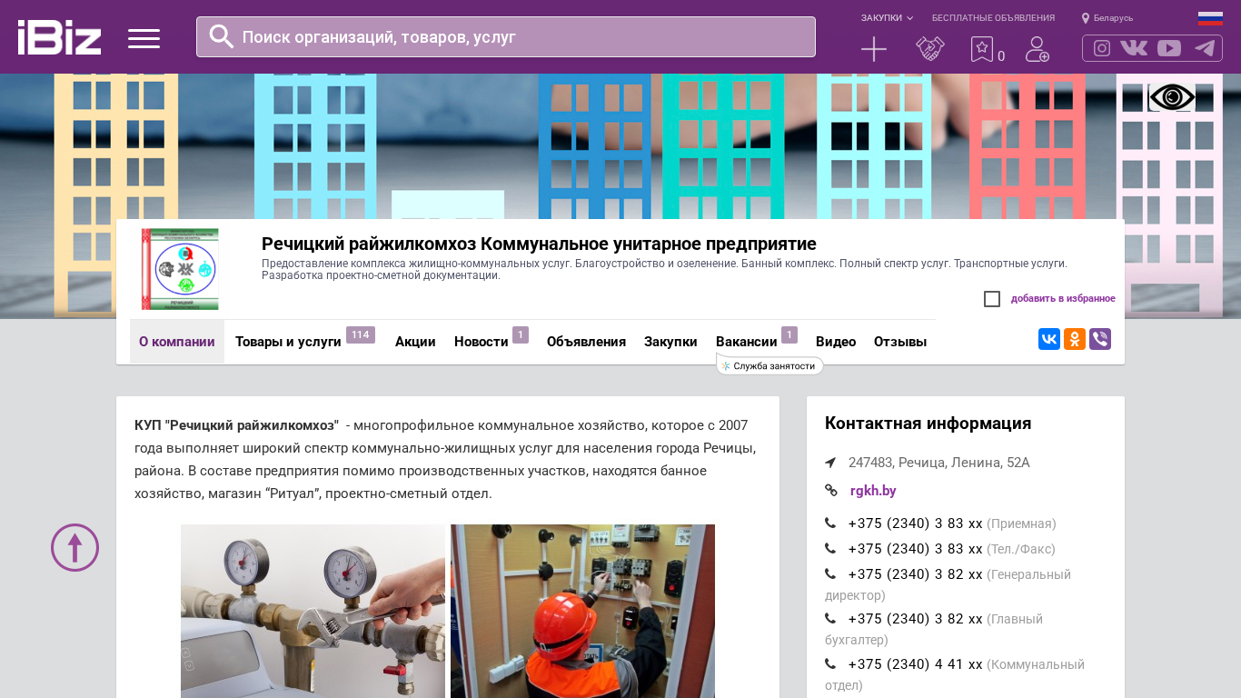Screen dimensions: 1241x698
Task: Click the search magnifier icon
Action: click(222, 36)
